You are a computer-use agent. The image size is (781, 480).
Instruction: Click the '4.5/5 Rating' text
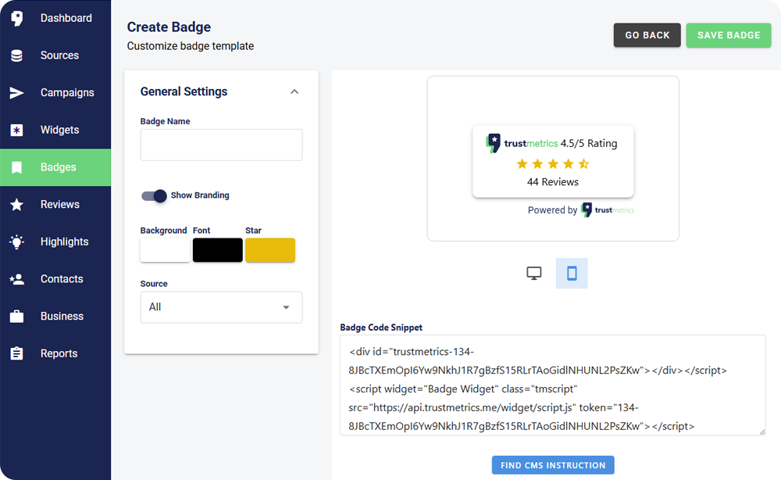pos(589,144)
